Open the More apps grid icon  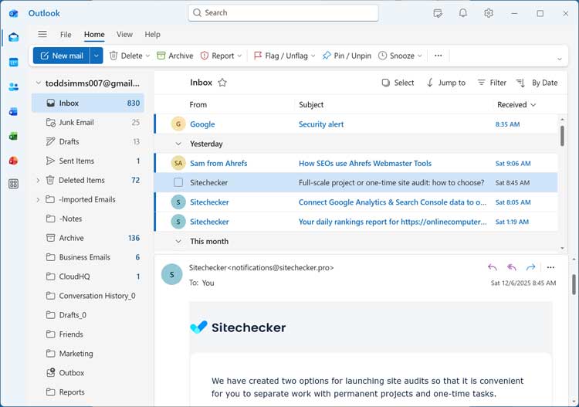(14, 184)
